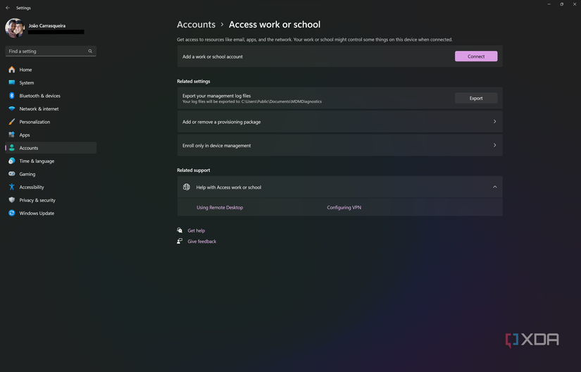The height and width of the screenshot is (372, 581).
Task: Click Accounts breadcrumb in page heading
Action: point(196,25)
